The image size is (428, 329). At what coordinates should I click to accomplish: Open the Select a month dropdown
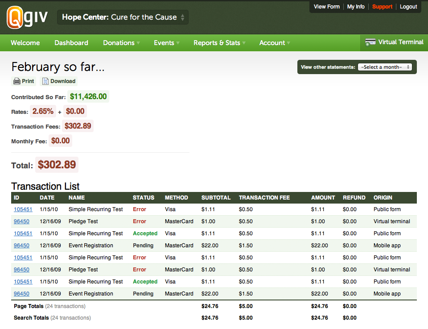(385, 67)
